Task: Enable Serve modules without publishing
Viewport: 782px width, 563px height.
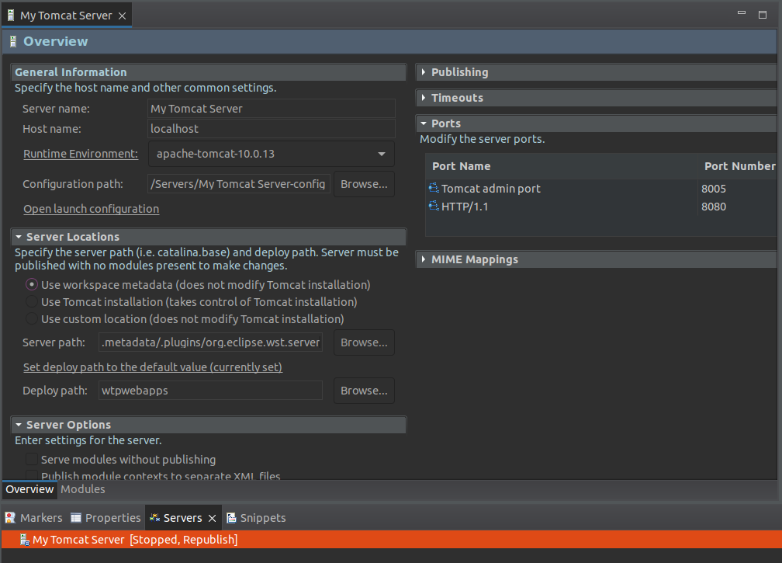Action: [x=32, y=460]
